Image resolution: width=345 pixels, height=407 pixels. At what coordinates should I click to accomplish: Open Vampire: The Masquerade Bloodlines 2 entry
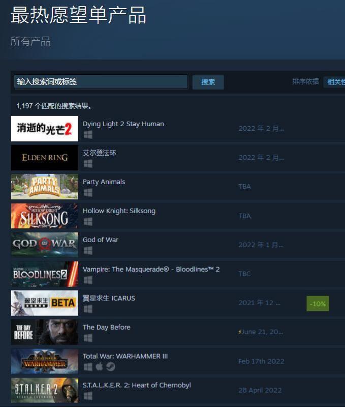click(x=151, y=269)
